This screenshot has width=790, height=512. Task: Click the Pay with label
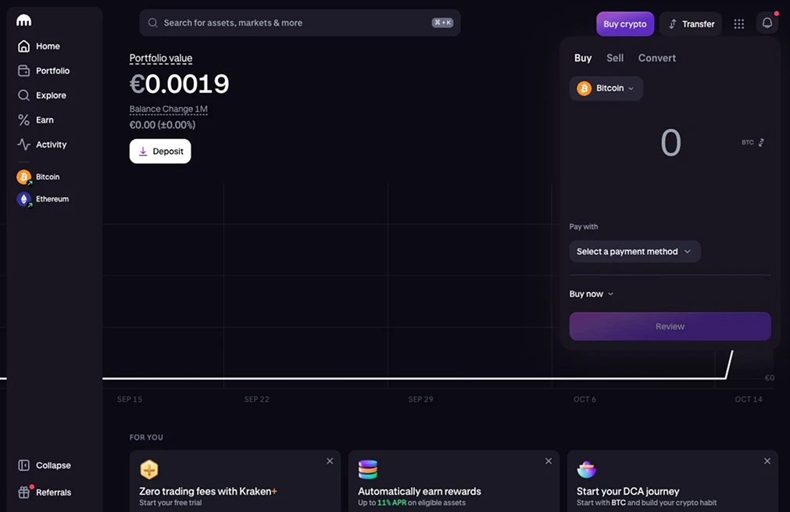pos(584,227)
